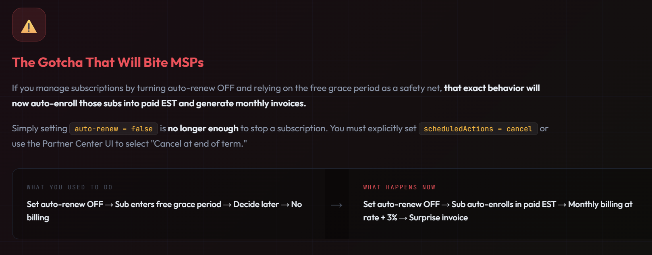Click "Sub enters free grace period" text
This screenshot has width=652, height=255.
point(168,204)
